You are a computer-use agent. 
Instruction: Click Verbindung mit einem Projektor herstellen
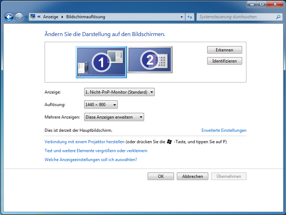[x=84, y=142]
